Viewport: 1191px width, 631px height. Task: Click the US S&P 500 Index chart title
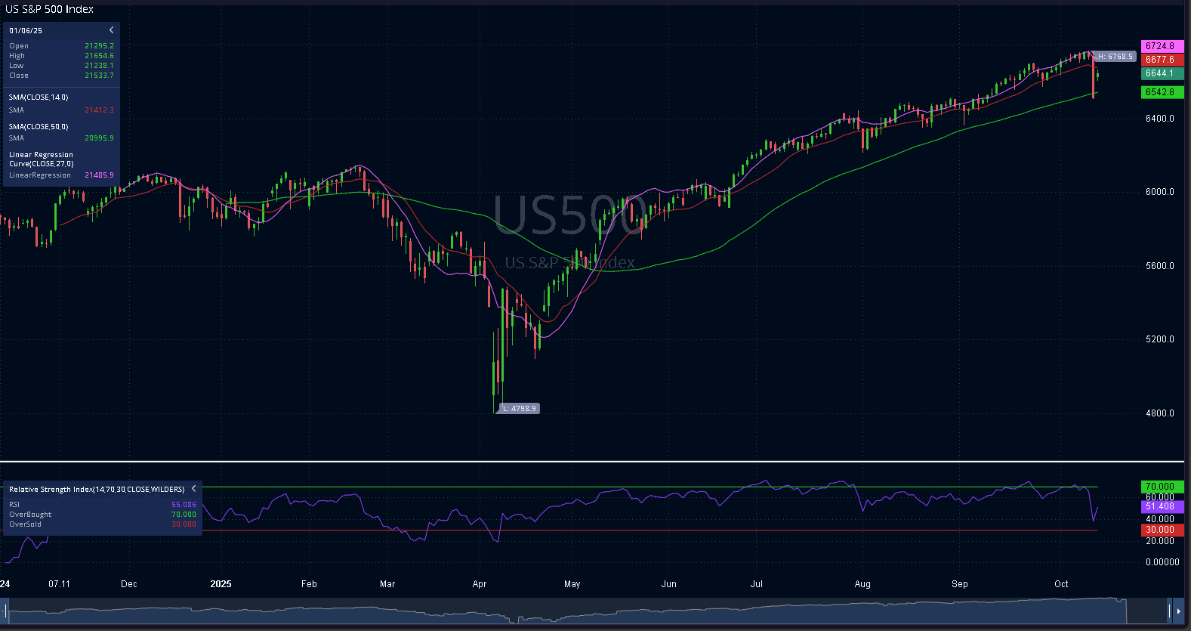pyautogui.click(x=50, y=9)
